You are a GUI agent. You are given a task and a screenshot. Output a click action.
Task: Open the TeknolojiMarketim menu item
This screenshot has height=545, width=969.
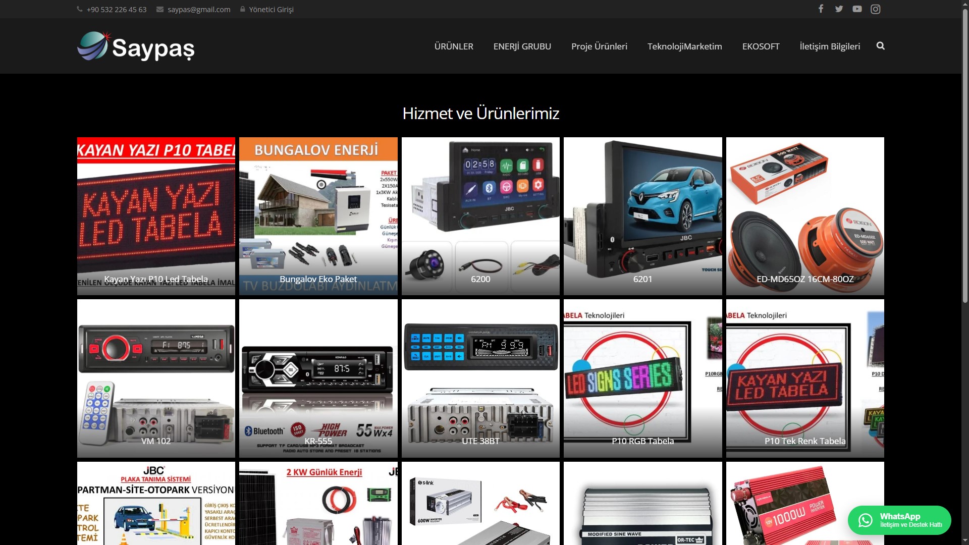click(685, 46)
